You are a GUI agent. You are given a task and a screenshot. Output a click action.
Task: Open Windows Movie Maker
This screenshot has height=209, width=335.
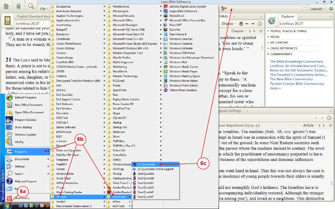pyautogui.click(x=183, y=81)
